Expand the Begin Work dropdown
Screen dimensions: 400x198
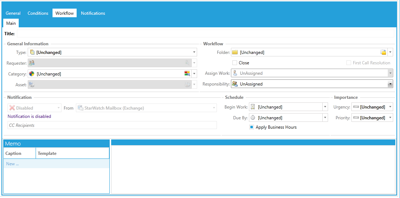[325, 107]
